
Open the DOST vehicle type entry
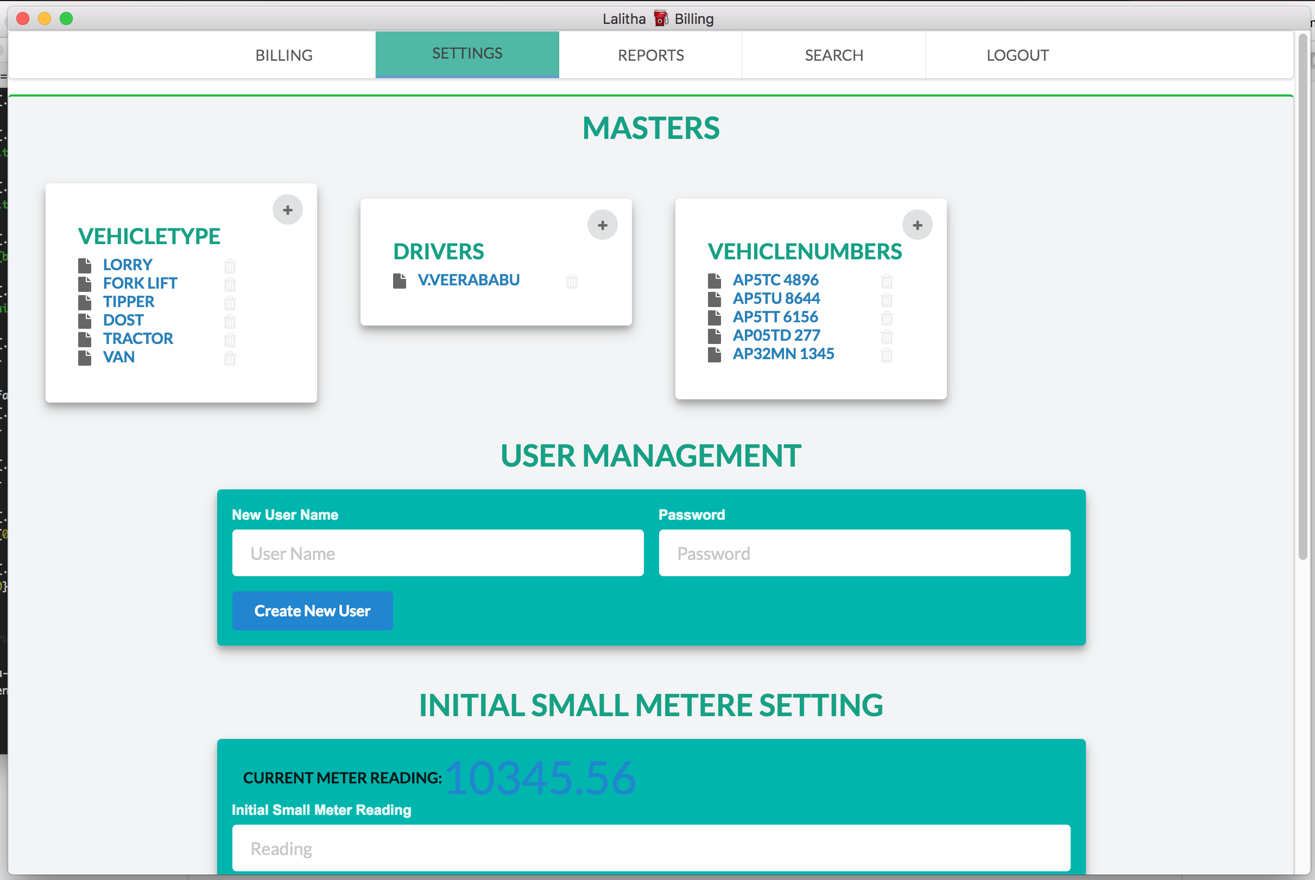point(123,320)
